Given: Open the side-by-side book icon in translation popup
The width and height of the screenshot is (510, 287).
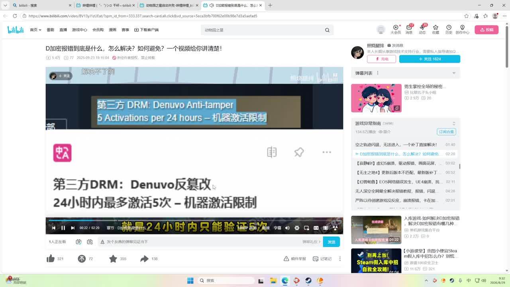Looking at the screenshot, I should pos(272,152).
